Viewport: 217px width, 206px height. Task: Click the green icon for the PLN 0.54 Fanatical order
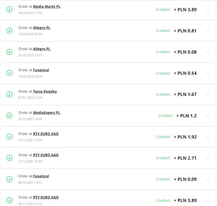pos(10,73)
